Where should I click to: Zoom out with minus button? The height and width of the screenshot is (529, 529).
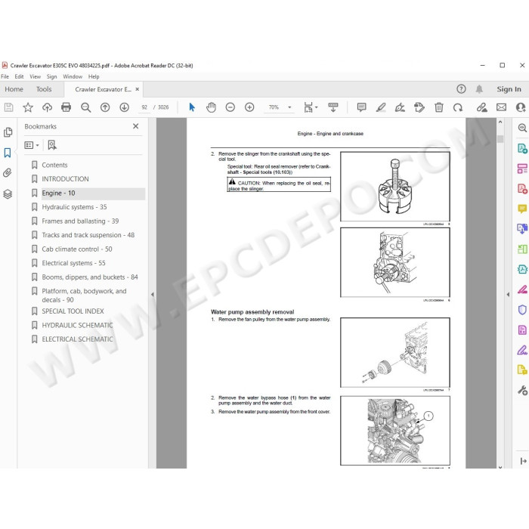coord(230,107)
